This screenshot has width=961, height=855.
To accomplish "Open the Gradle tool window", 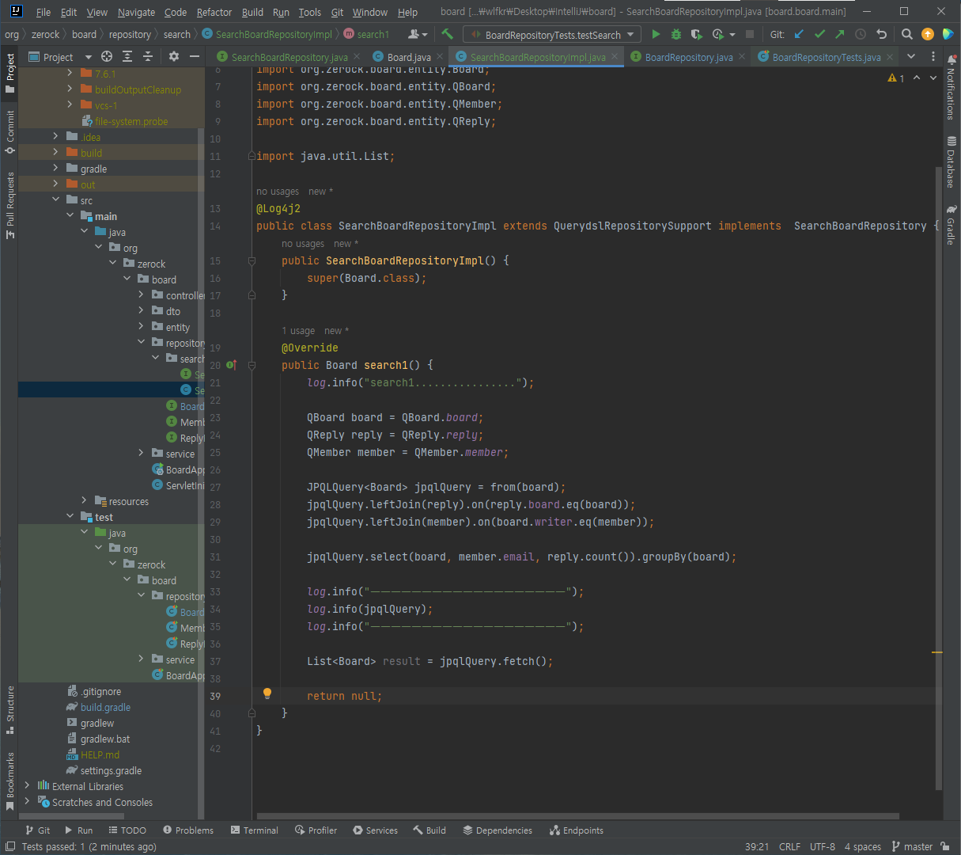I will pyautogui.click(x=951, y=225).
